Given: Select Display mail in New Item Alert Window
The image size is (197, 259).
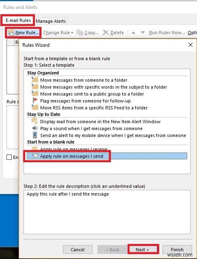Looking at the screenshot, I should point(107,122).
